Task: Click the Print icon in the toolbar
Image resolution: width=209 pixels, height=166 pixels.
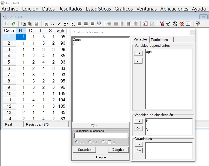Action: (37, 24)
